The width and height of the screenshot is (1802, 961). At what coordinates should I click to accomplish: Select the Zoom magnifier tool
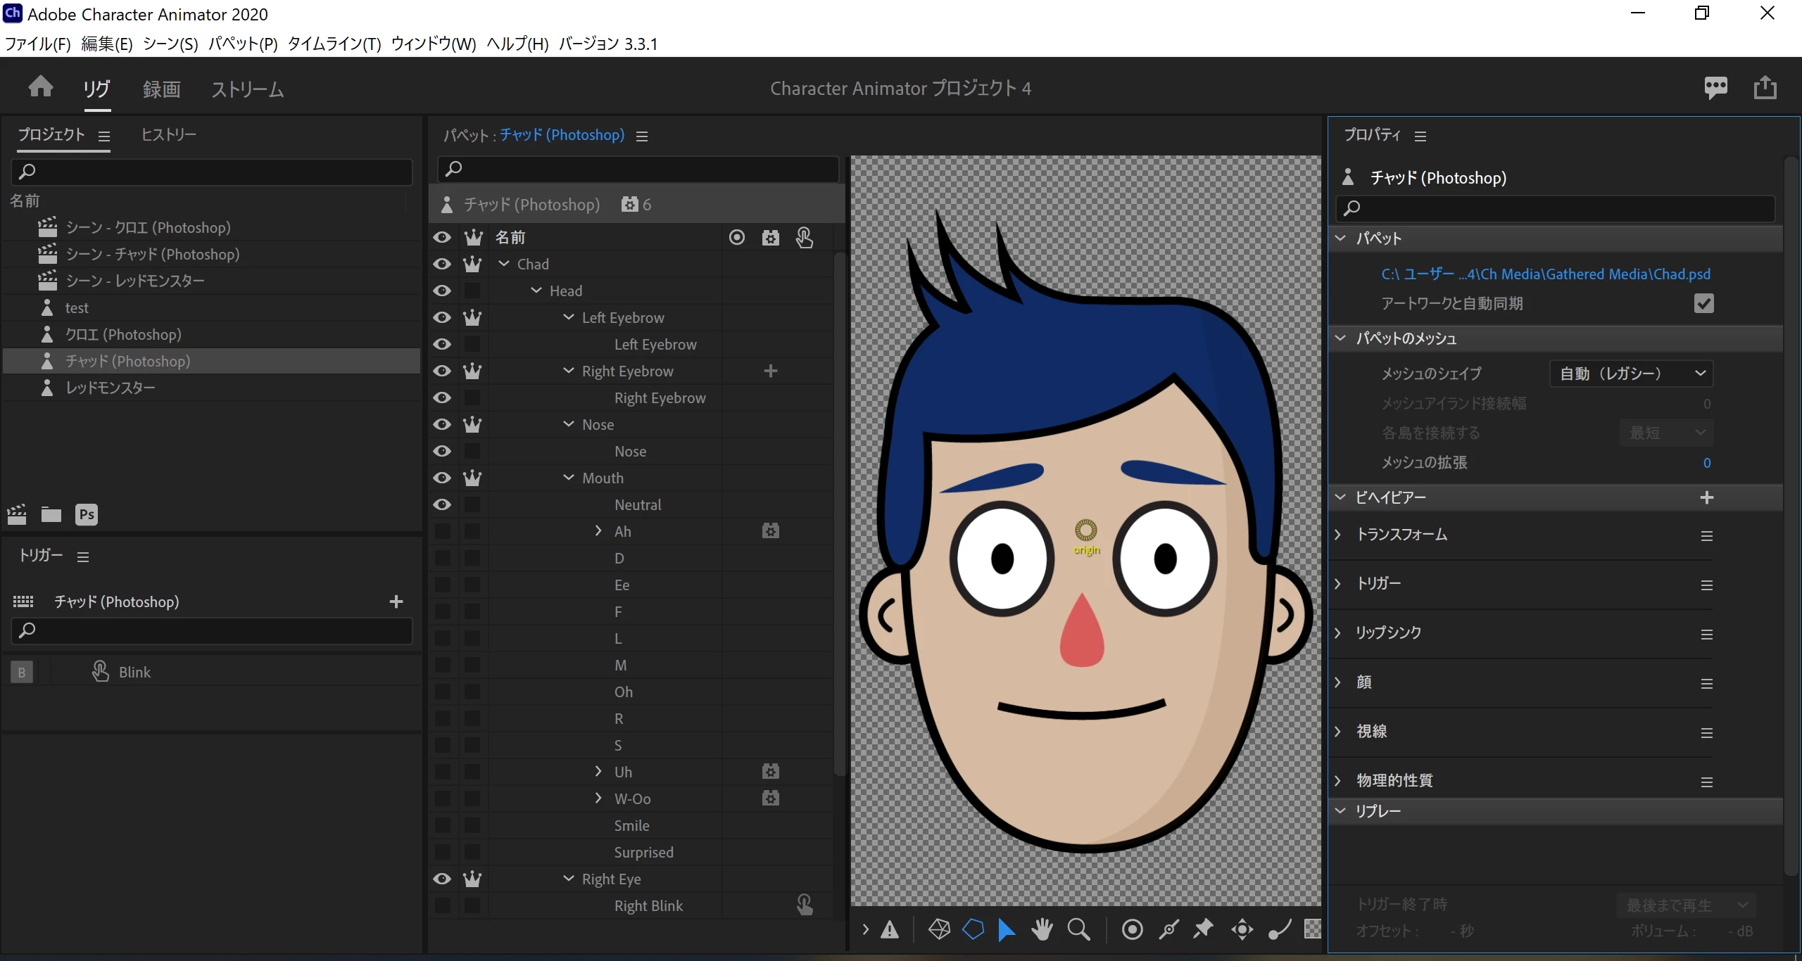click(x=1078, y=930)
